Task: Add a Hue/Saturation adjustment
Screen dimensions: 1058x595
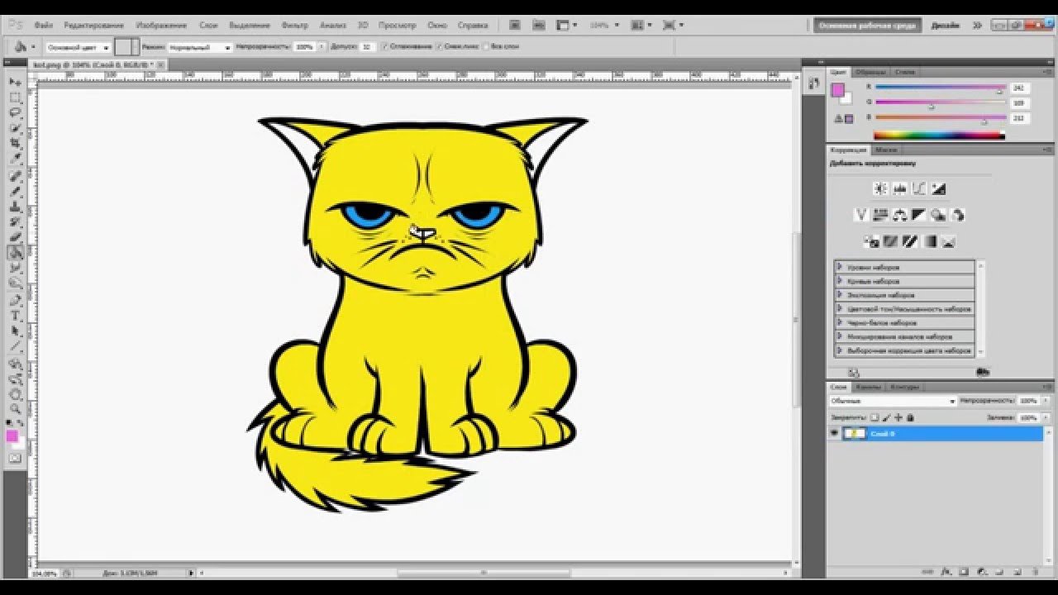Action: point(880,215)
